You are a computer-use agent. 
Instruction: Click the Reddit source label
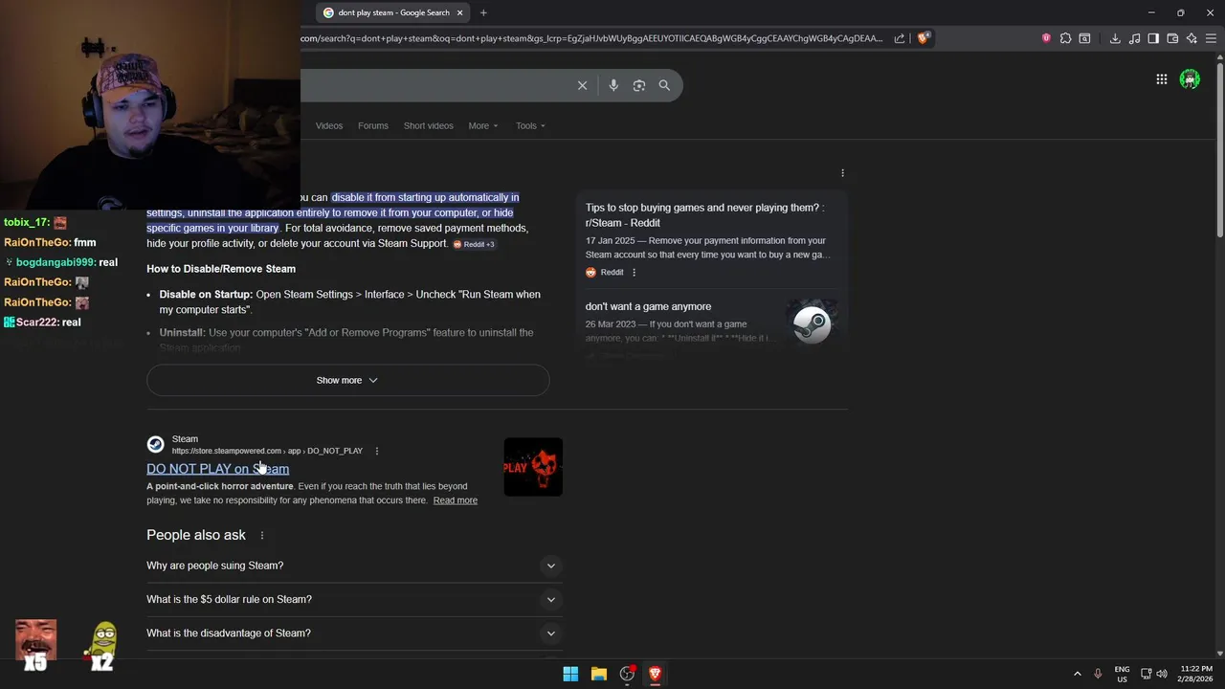612,272
